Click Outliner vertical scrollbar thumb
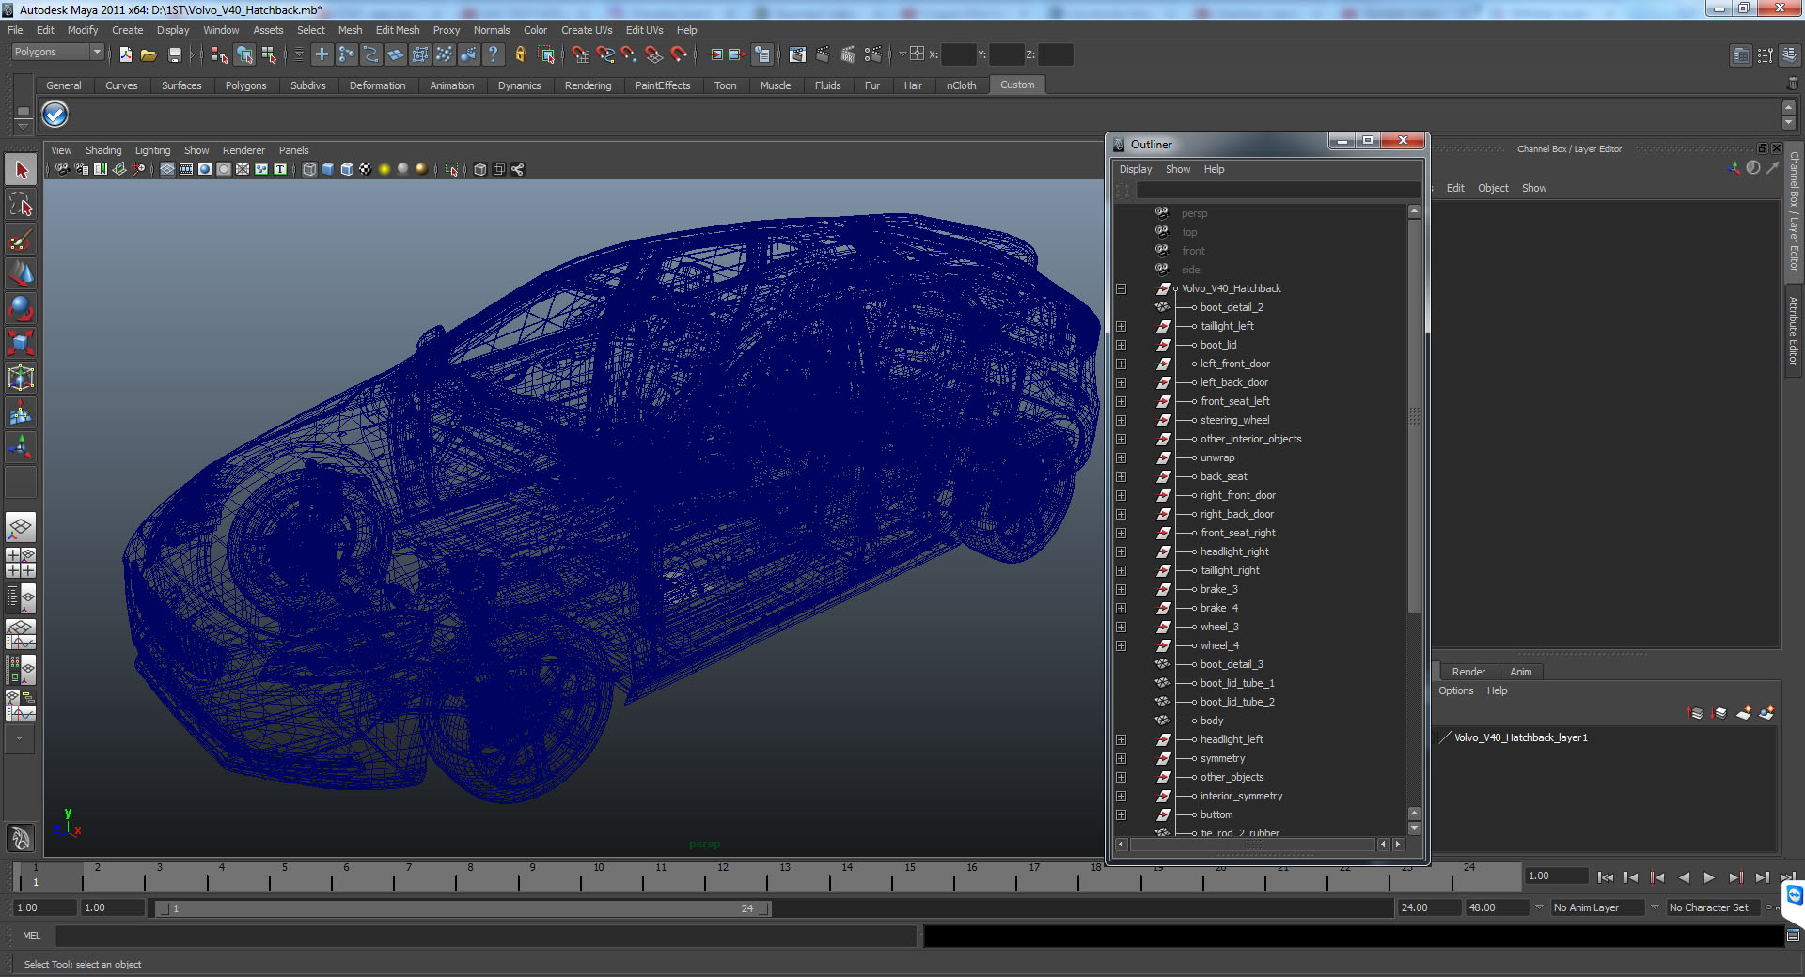The image size is (1805, 977). point(1414,414)
